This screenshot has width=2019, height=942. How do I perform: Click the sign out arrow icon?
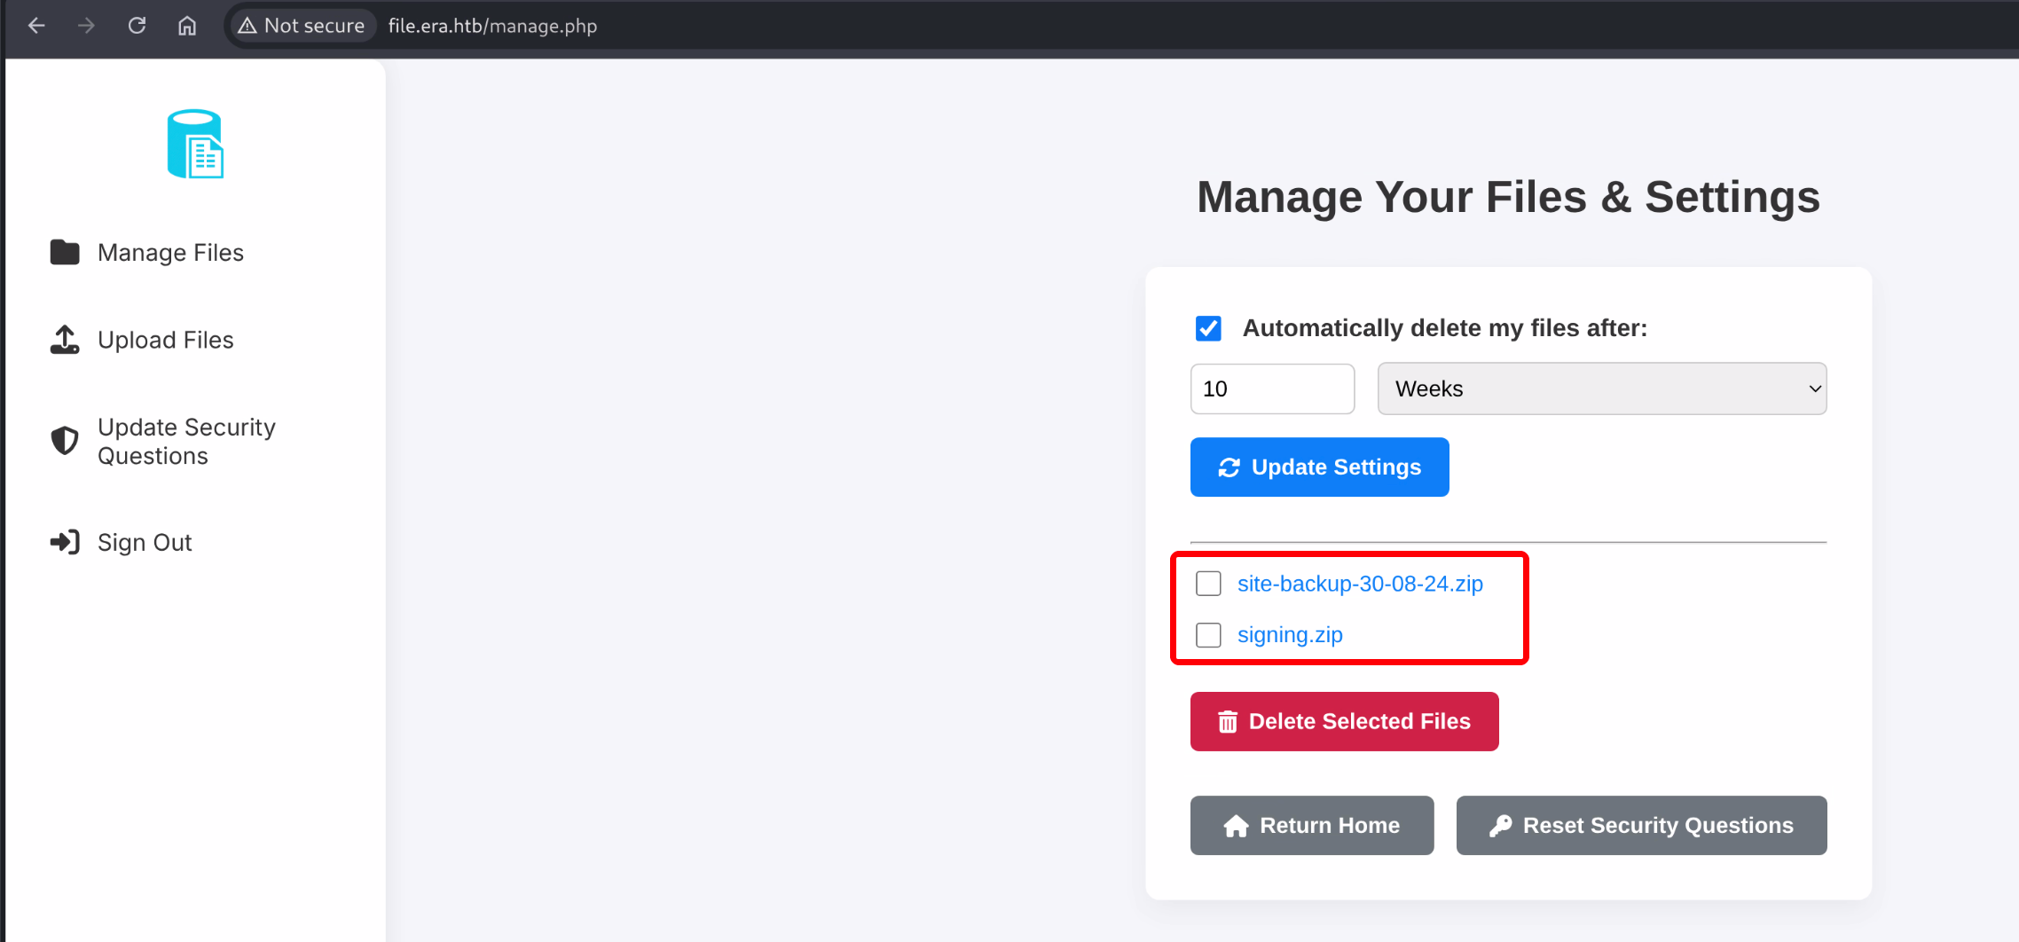(x=65, y=542)
